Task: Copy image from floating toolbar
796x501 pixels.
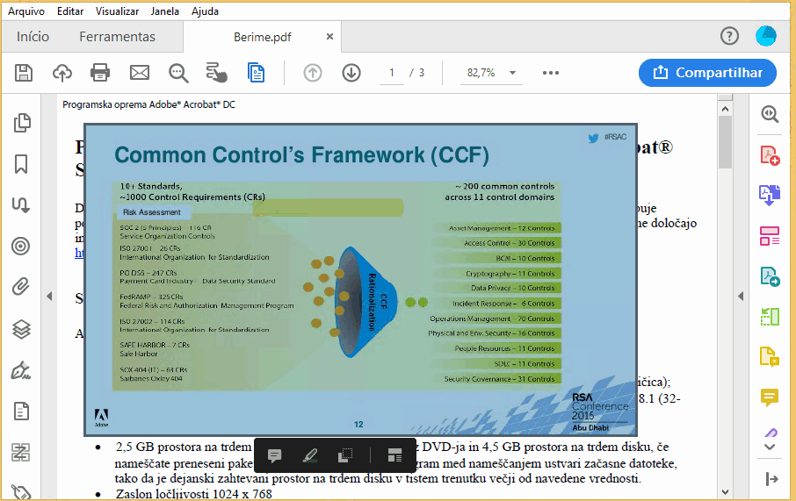Action: coord(345,455)
